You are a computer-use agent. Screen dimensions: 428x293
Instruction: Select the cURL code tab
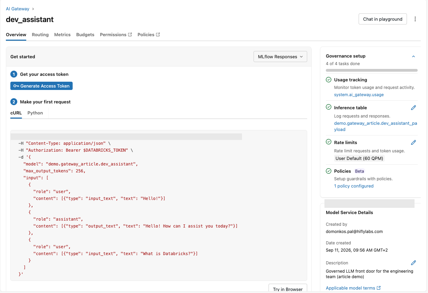[x=16, y=113]
